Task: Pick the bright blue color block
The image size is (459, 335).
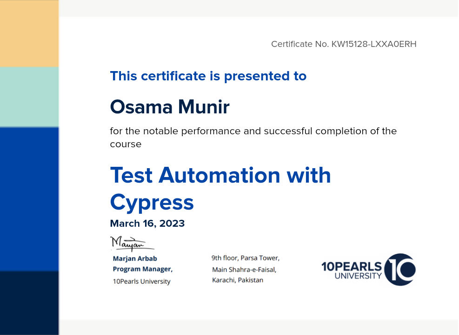Action: [29, 199]
